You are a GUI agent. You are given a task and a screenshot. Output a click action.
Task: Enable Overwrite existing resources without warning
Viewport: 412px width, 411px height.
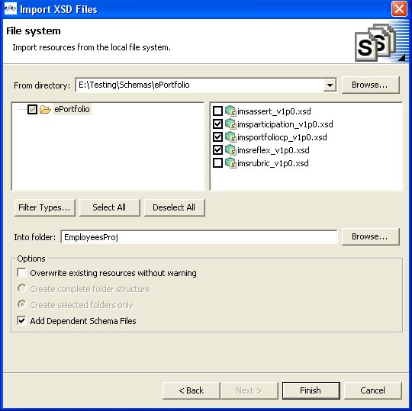tap(21, 272)
